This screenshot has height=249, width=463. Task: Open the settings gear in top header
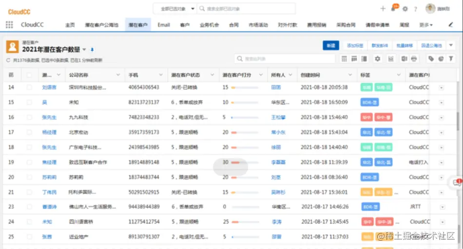click(405, 9)
